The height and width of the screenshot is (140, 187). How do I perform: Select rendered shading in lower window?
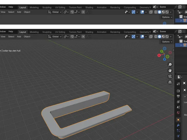point(167,36)
